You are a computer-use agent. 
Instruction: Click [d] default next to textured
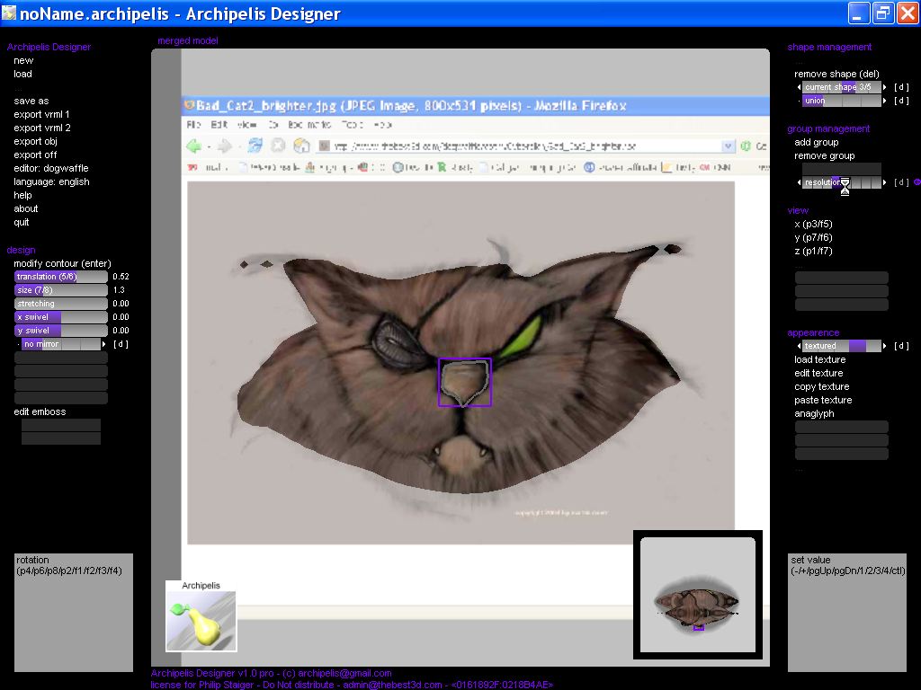[x=901, y=346]
